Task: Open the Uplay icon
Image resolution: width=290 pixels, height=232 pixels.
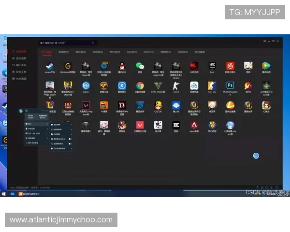Action: pos(86,86)
